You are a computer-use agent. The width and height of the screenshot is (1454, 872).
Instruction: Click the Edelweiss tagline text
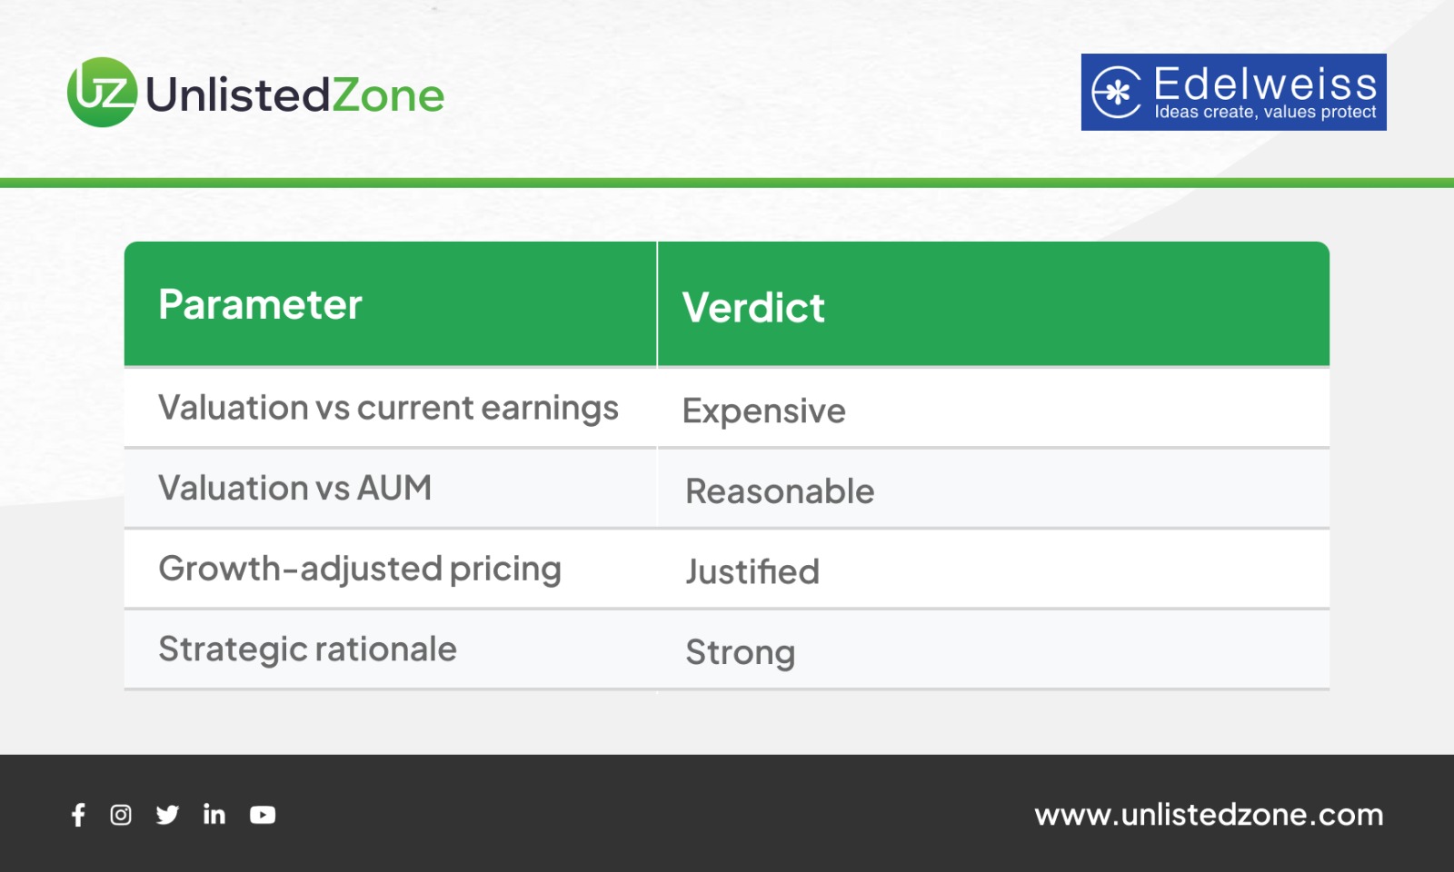(x=1265, y=113)
